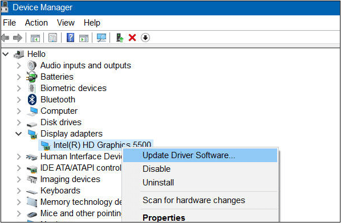Collapse the Hello root node
The width and height of the screenshot is (341, 223).
point(6,54)
